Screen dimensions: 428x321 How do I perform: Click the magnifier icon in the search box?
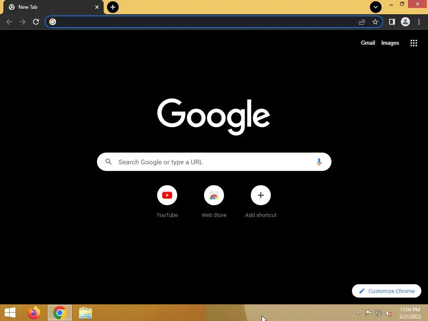point(108,162)
